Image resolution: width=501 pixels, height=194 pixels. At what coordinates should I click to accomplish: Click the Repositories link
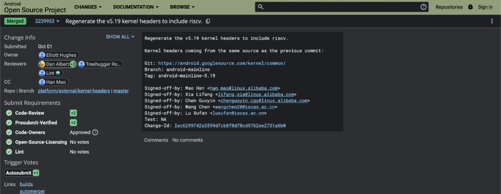449,7
